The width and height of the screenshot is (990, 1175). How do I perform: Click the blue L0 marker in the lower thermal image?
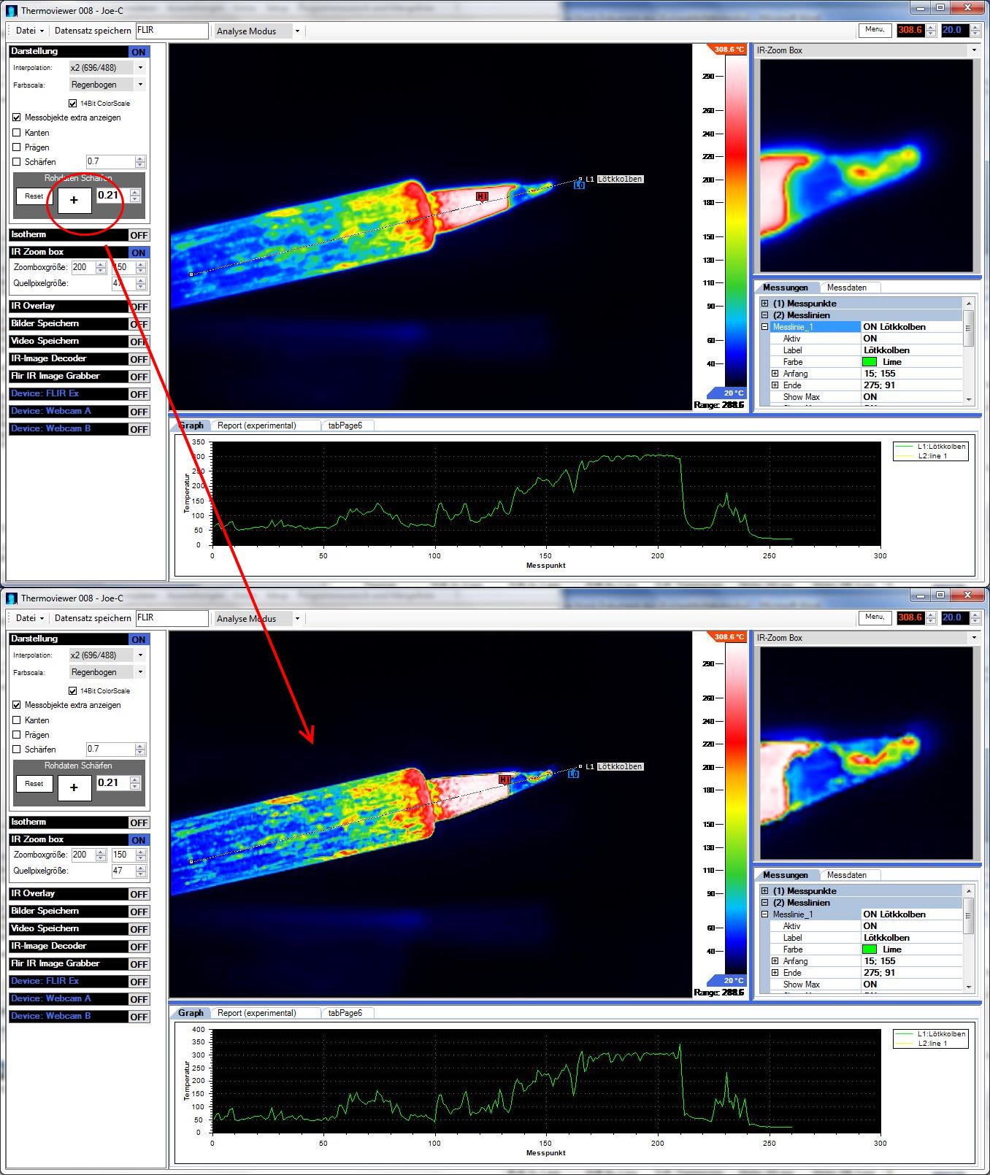[x=573, y=774]
